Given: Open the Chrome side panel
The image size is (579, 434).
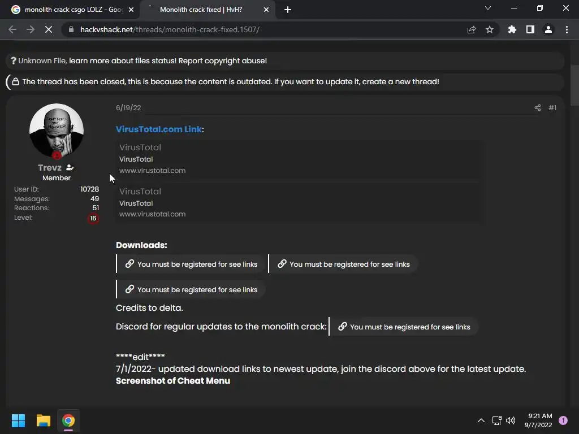Looking at the screenshot, I should click(530, 29).
